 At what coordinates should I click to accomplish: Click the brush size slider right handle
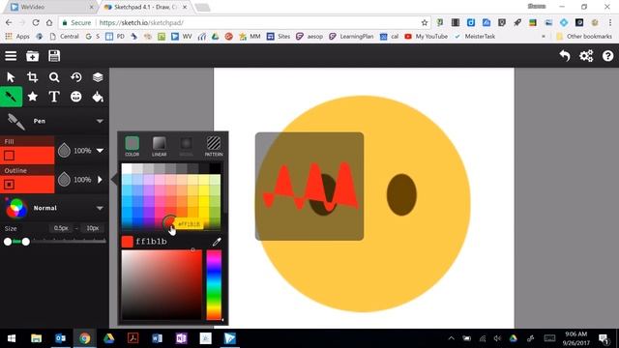[x=26, y=242]
